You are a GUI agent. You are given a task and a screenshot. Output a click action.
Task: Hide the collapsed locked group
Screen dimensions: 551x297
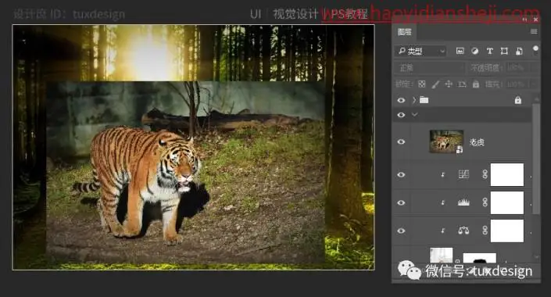tap(401, 100)
